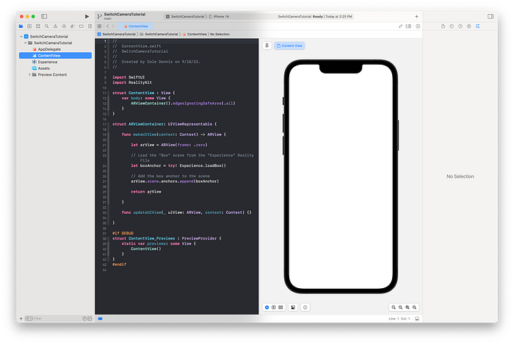The width and height of the screenshot is (514, 344).
Task: Open the report navigator
Action: pos(90,26)
